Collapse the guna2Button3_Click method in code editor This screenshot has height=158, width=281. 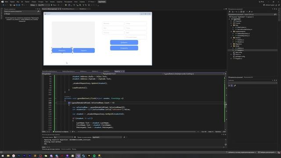[x=56, y=98]
